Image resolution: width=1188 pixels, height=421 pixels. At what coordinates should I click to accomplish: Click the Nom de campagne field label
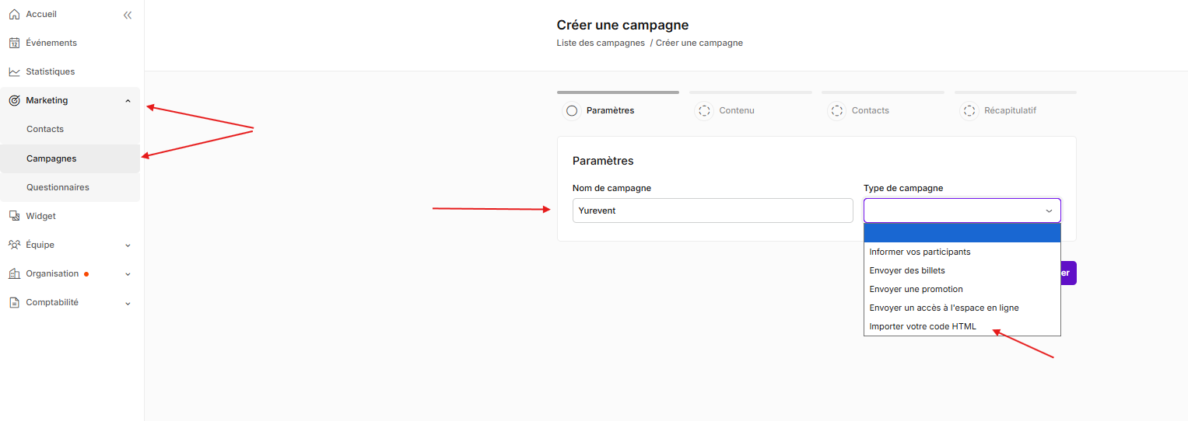tap(612, 188)
